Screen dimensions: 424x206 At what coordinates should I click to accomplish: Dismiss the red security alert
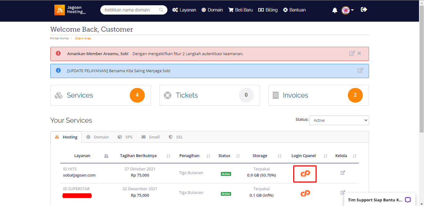(359, 53)
